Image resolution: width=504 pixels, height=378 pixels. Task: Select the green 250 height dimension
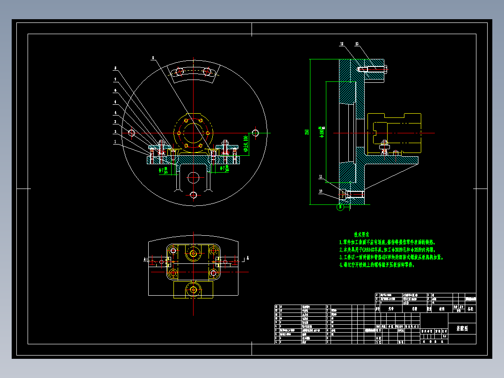307,132
